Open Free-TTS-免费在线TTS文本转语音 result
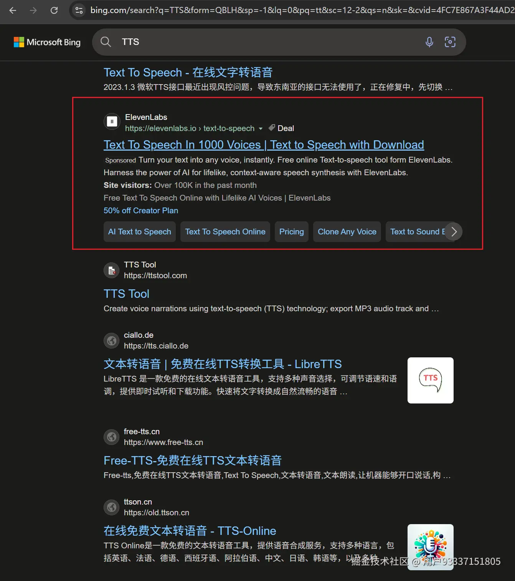The height and width of the screenshot is (581, 515). click(x=193, y=460)
